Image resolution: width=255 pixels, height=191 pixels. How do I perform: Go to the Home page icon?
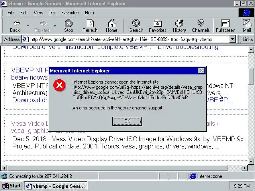(112, 26)
